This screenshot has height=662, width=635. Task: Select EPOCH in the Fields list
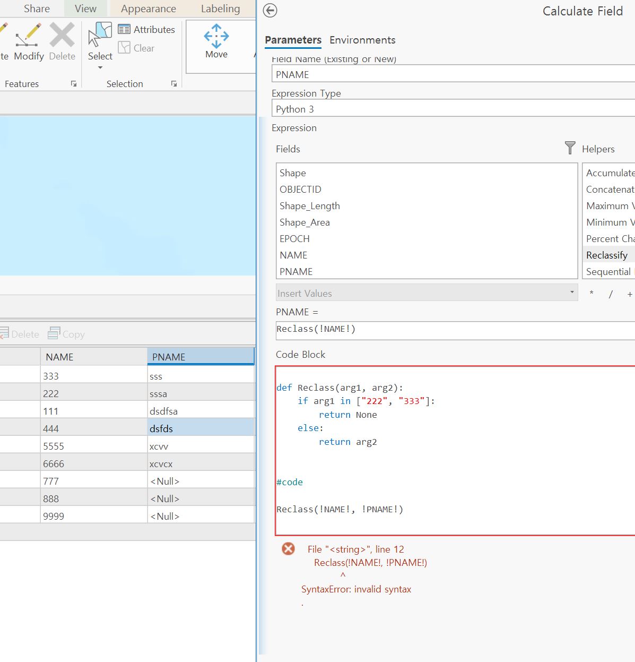pyautogui.click(x=427, y=239)
